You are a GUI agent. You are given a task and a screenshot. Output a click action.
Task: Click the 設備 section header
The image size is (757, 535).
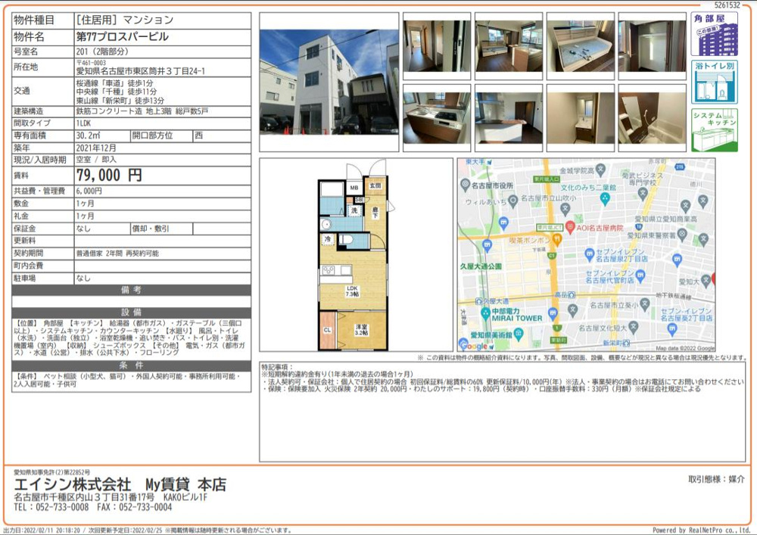(x=131, y=313)
